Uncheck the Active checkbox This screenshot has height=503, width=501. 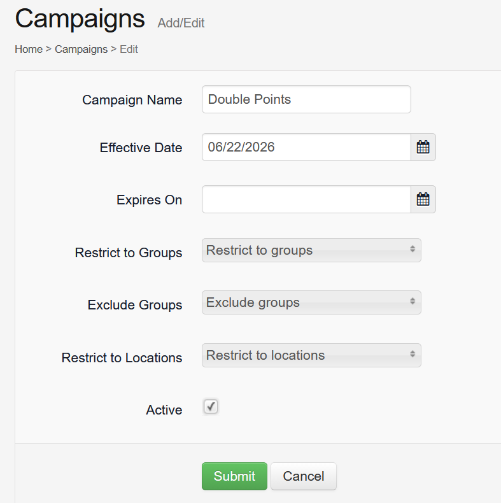pyautogui.click(x=211, y=407)
